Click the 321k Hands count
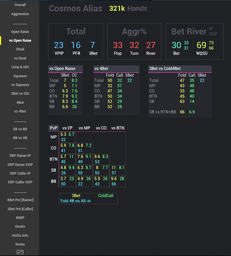The image size is (231, 256). (128, 8)
